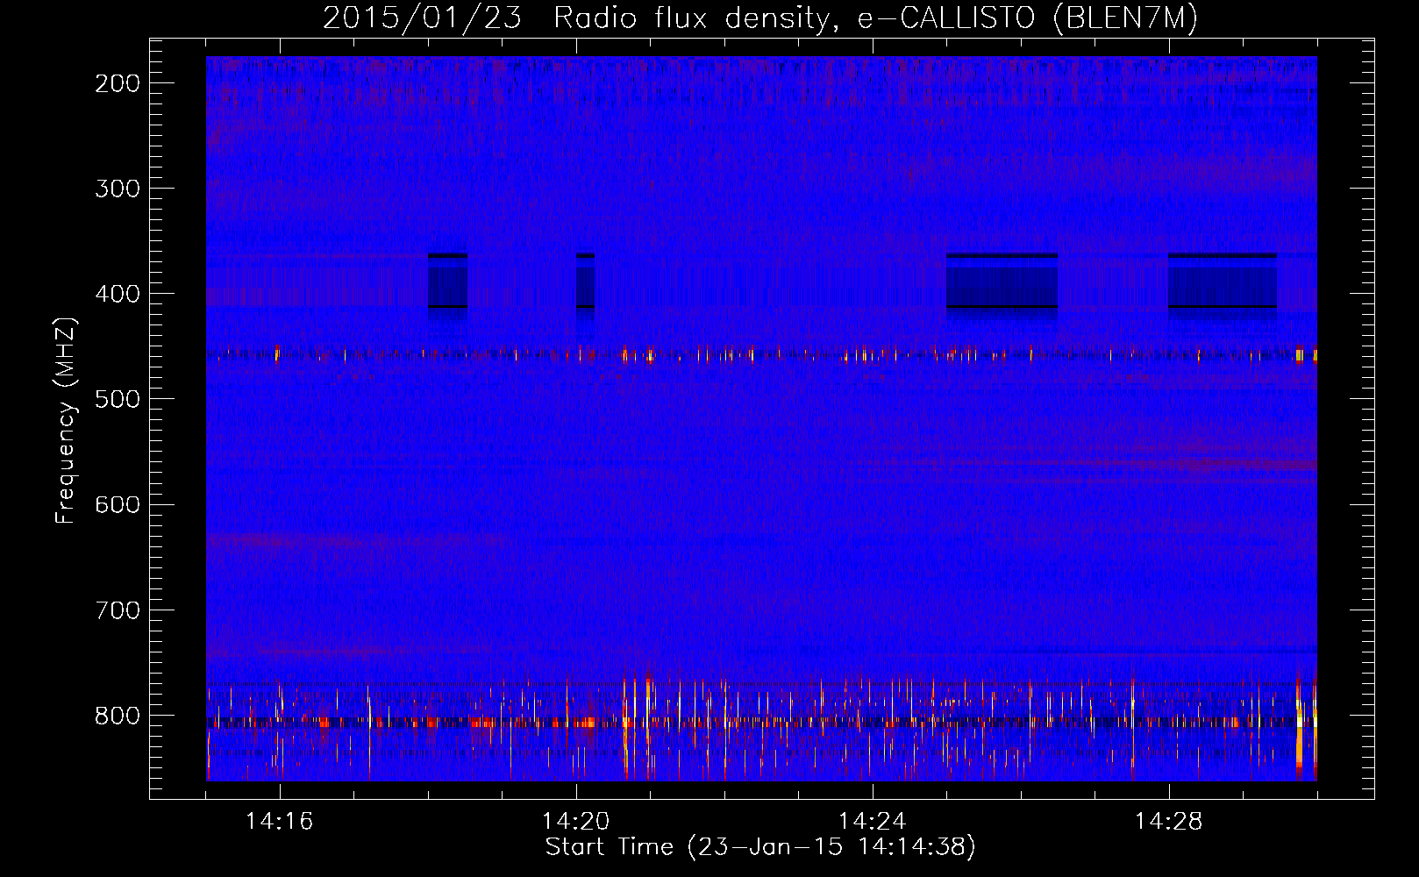Select the "Frequency (MHZ)" y-axis label
The image size is (1419, 877).
click(x=66, y=420)
